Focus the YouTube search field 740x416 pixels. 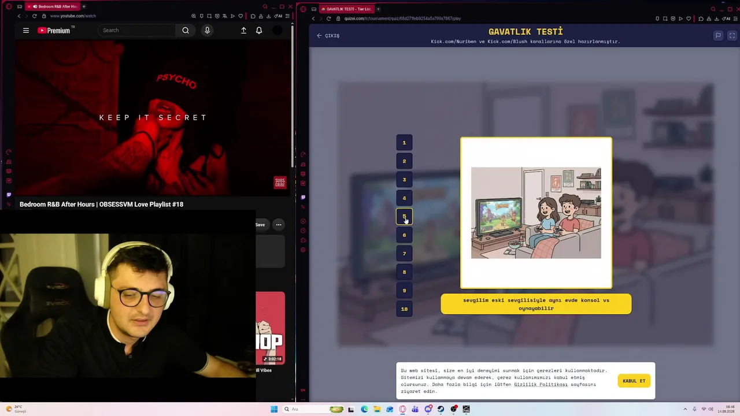[136, 31]
